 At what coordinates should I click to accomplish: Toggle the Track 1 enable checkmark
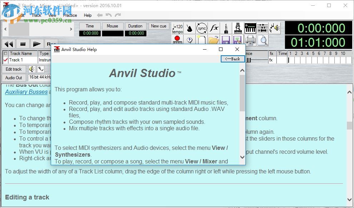click(x=5, y=60)
